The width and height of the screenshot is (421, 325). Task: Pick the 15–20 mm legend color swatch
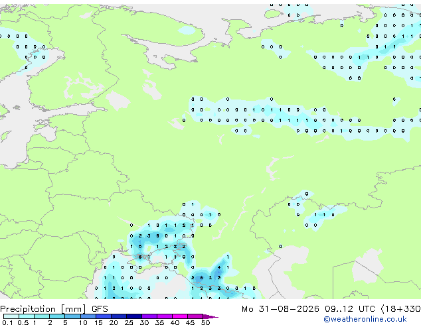(x=104, y=316)
